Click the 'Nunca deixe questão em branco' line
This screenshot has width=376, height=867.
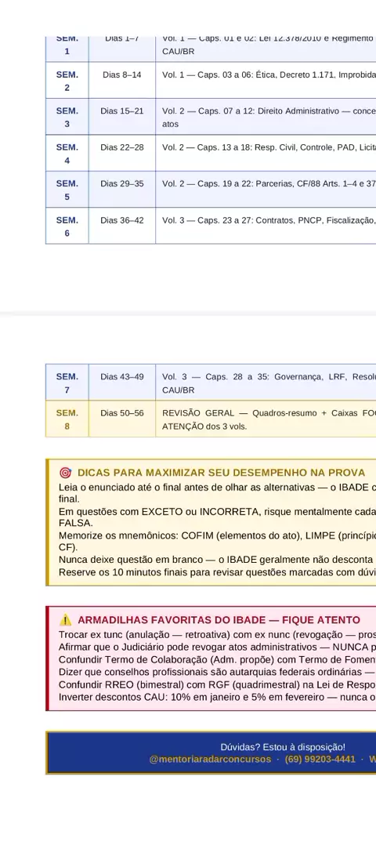pos(217,560)
